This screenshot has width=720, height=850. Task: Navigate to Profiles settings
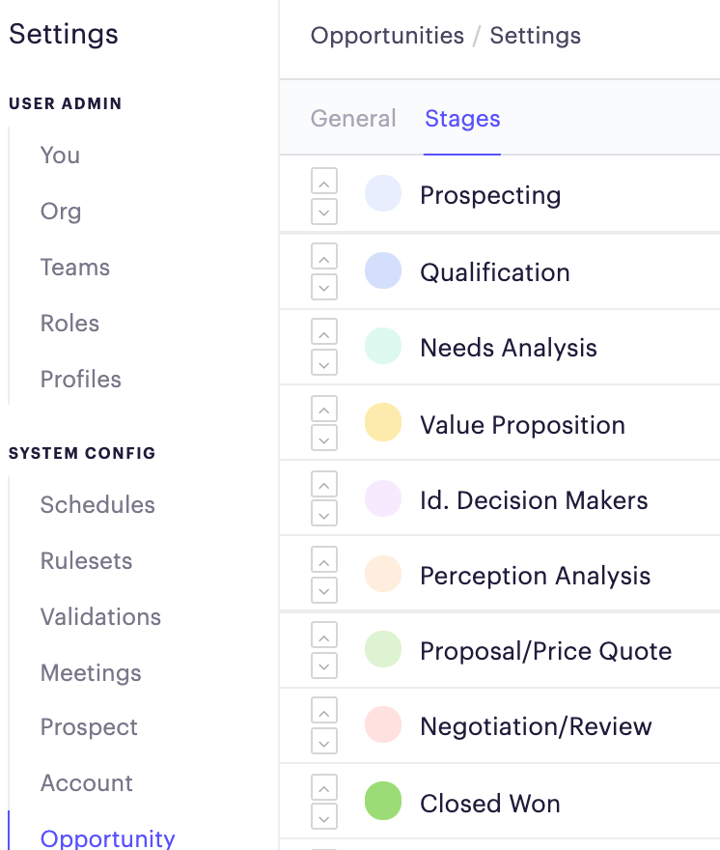point(80,380)
